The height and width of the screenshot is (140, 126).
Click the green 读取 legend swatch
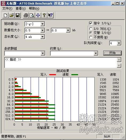point(75,75)
